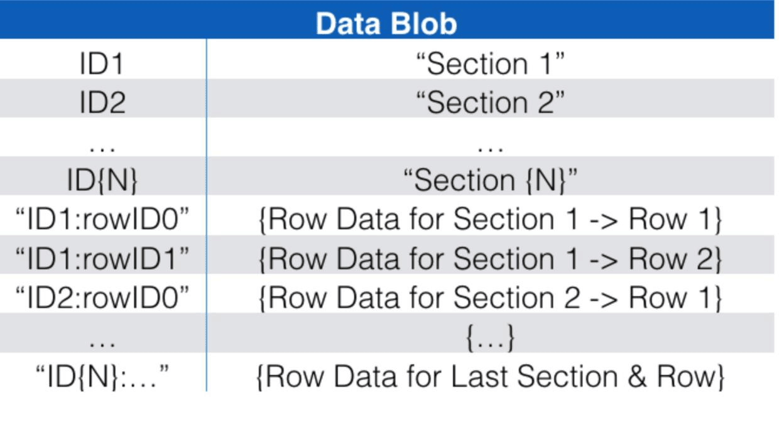The width and height of the screenshot is (779, 422).
Task: Select the ID2 key cell
Action: click(x=102, y=102)
